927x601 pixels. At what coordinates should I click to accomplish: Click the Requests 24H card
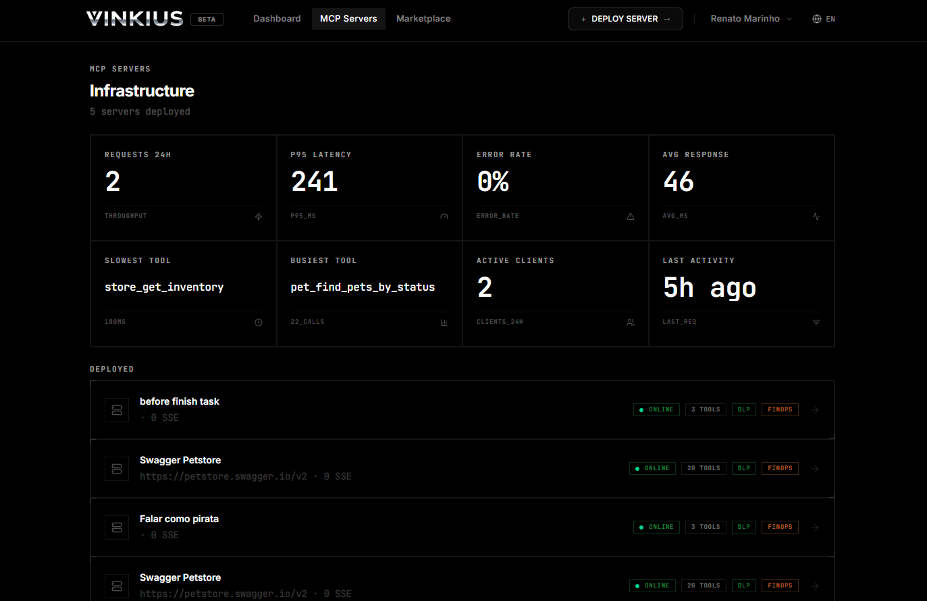click(x=184, y=188)
